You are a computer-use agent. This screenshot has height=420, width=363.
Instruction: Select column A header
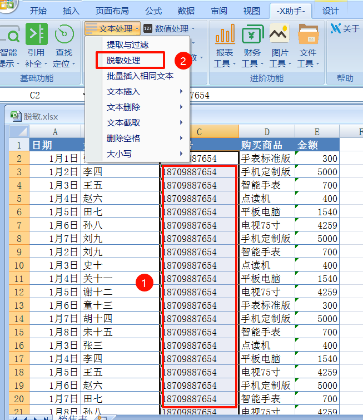click(55, 131)
